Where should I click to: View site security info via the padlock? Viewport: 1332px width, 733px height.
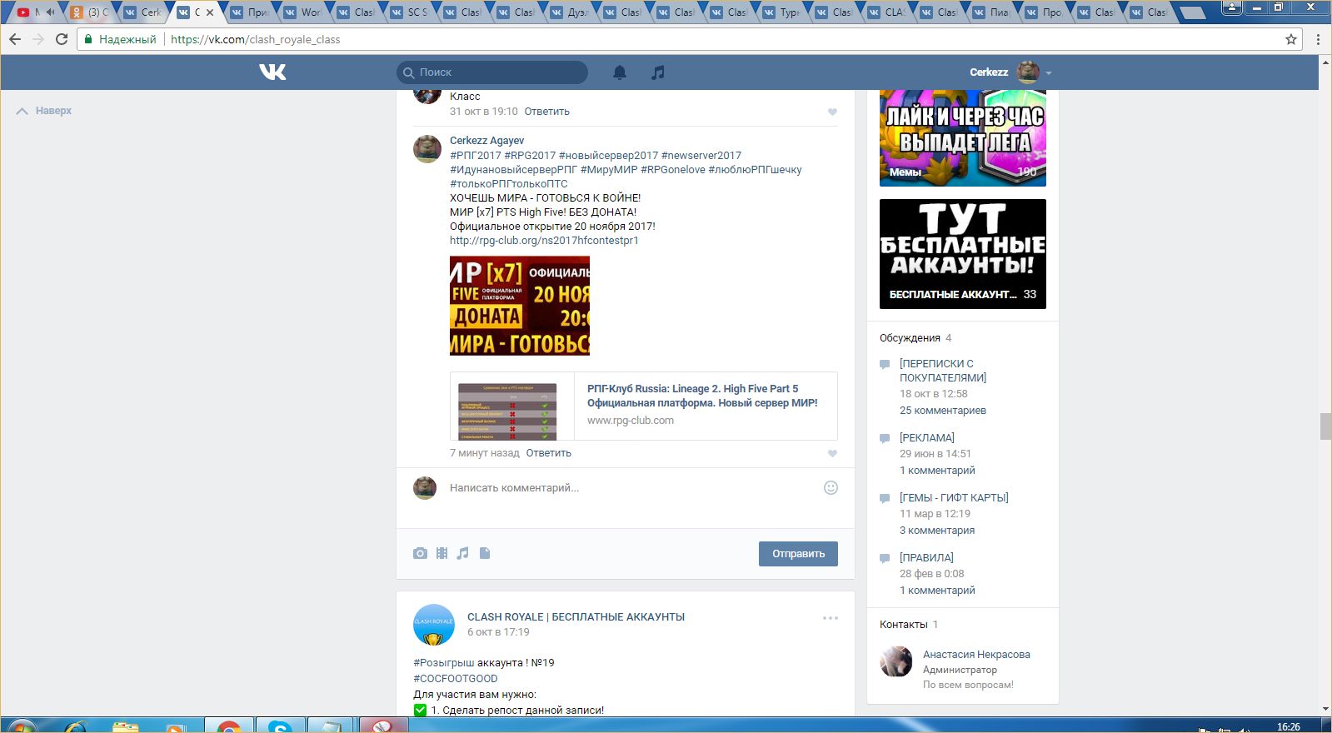click(88, 39)
